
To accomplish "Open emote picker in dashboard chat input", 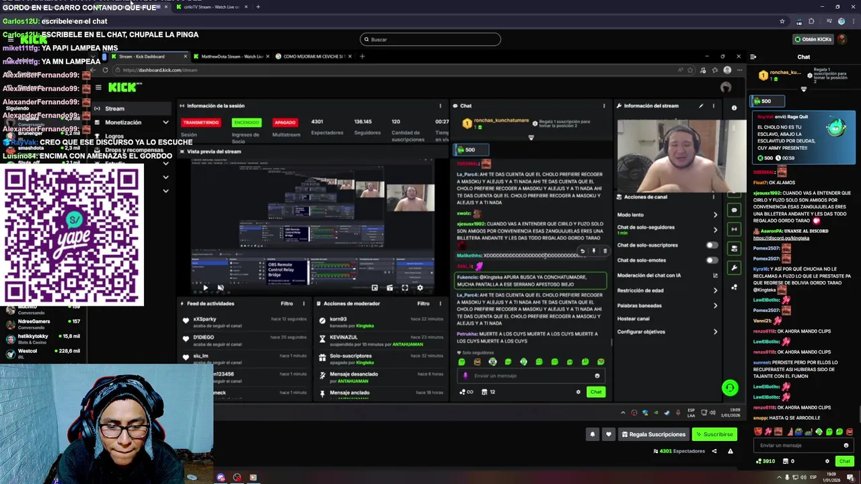I will [x=597, y=376].
